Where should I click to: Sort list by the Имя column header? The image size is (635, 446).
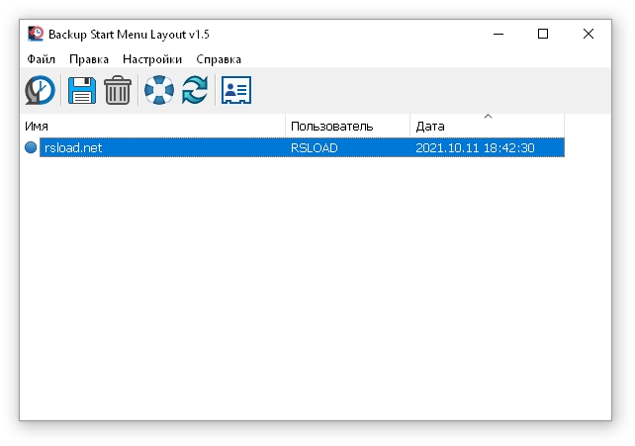(x=153, y=127)
